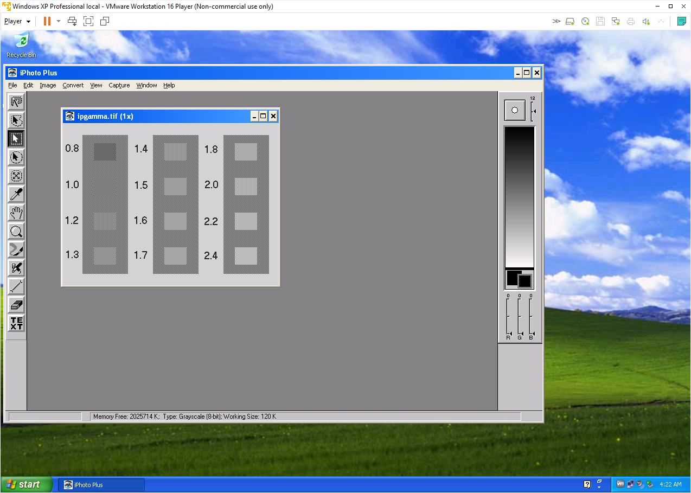Select the TEXT tool
This screenshot has width=691, height=493.
(16, 323)
